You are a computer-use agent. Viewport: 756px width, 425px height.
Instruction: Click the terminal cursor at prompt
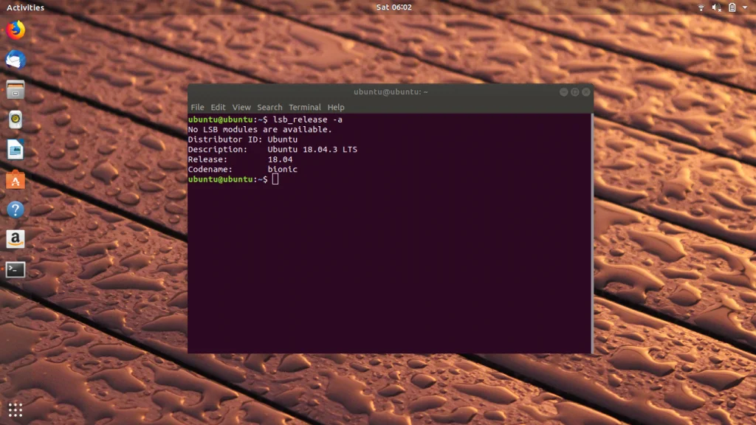pyautogui.click(x=275, y=179)
